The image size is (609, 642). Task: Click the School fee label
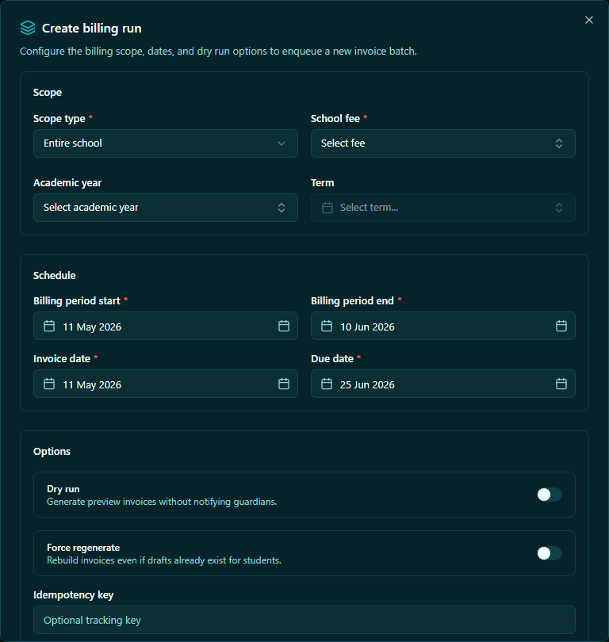[335, 119]
